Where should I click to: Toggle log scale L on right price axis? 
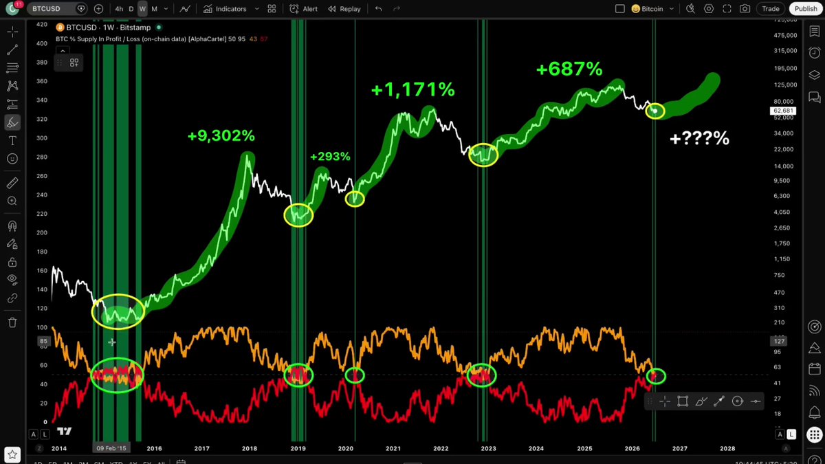791,434
